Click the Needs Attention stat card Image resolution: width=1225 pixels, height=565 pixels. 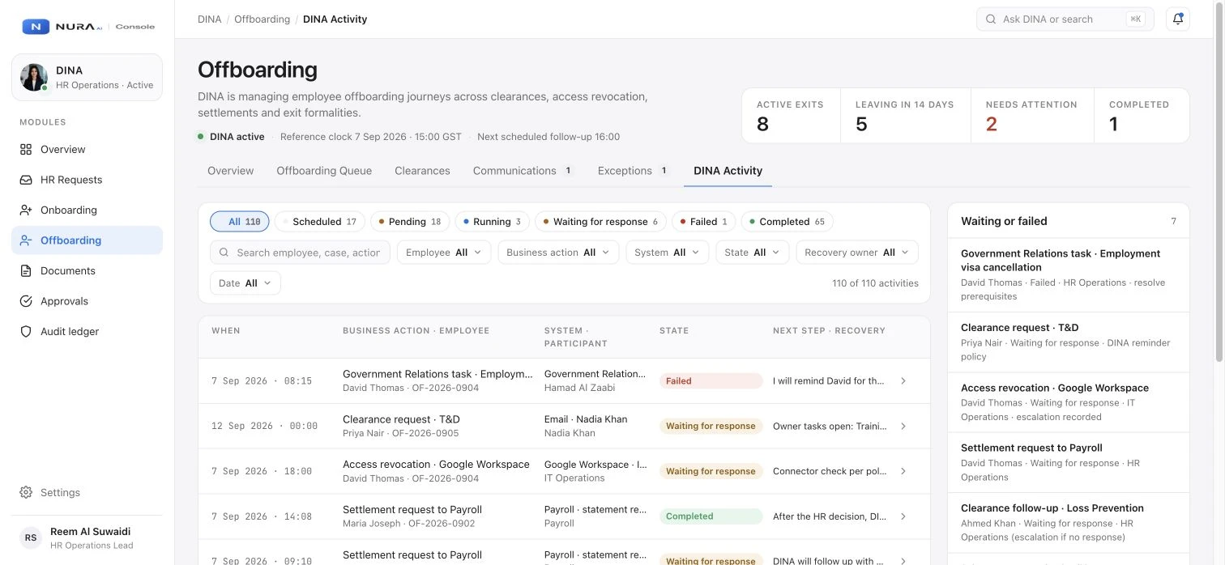pyautogui.click(x=1032, y=116)
